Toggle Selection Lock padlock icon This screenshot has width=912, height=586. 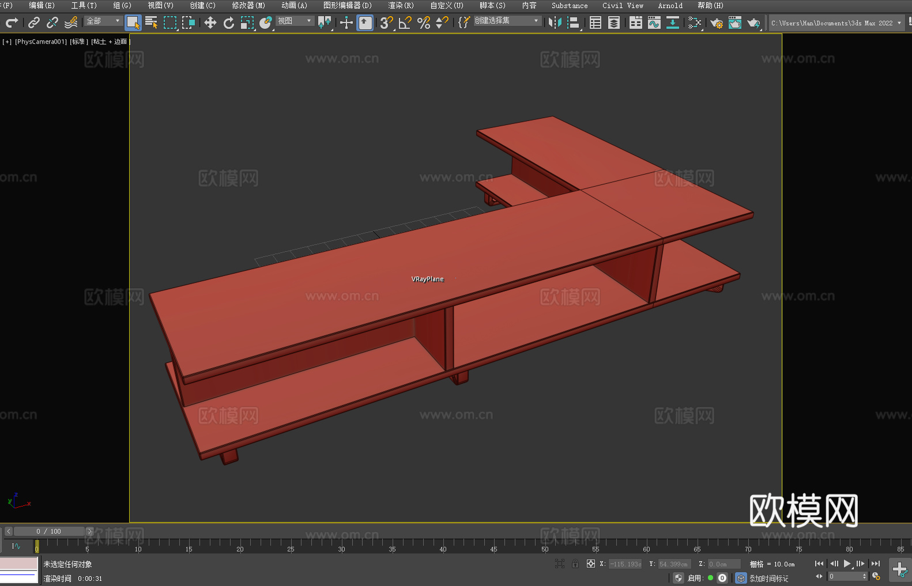[x=575, y=564]
